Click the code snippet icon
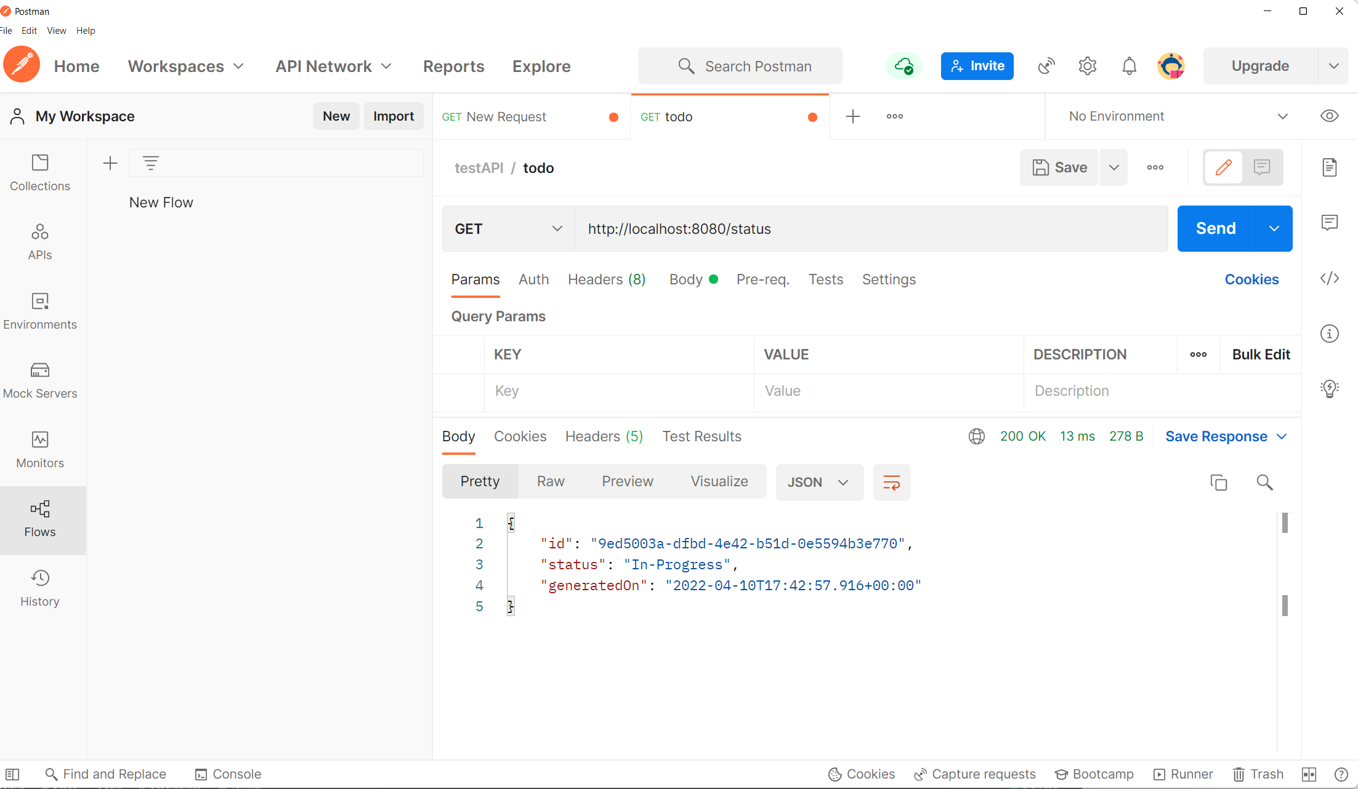The height and width of the screenshot is (789, 1358). pyautogui.click(x=1329, y=278)
